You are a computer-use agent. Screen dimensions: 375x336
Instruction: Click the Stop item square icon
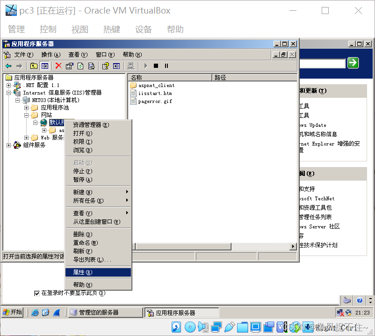(x=156, y=66)
